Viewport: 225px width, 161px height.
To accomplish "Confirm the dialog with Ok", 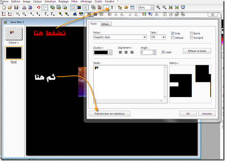I will pyautogui.click(x=188, y=114).
